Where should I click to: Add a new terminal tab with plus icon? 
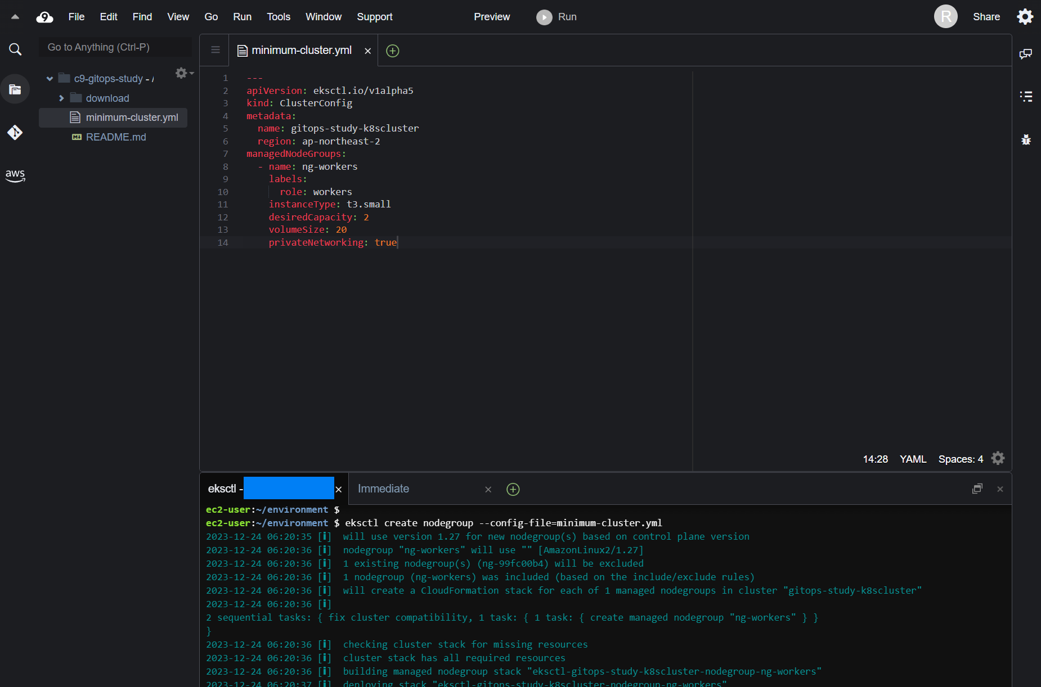click(513, 490)
